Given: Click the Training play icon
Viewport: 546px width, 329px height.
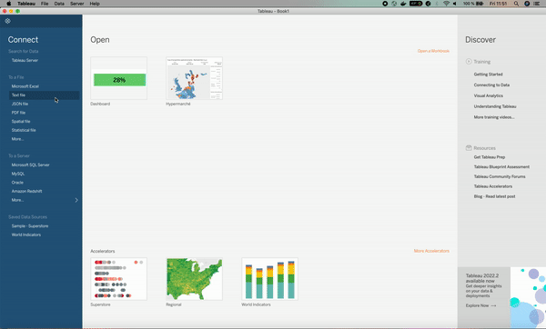Looking at the screenshot, I should [469, 62].
